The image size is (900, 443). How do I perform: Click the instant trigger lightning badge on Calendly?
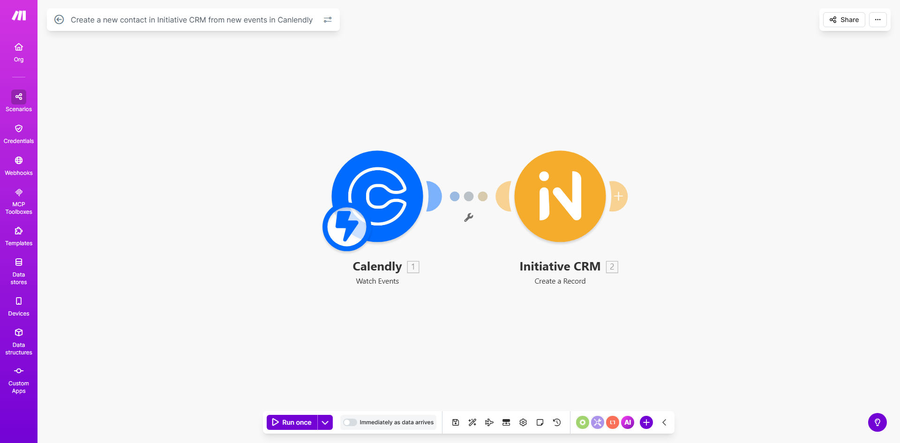[x=346, y=227]
